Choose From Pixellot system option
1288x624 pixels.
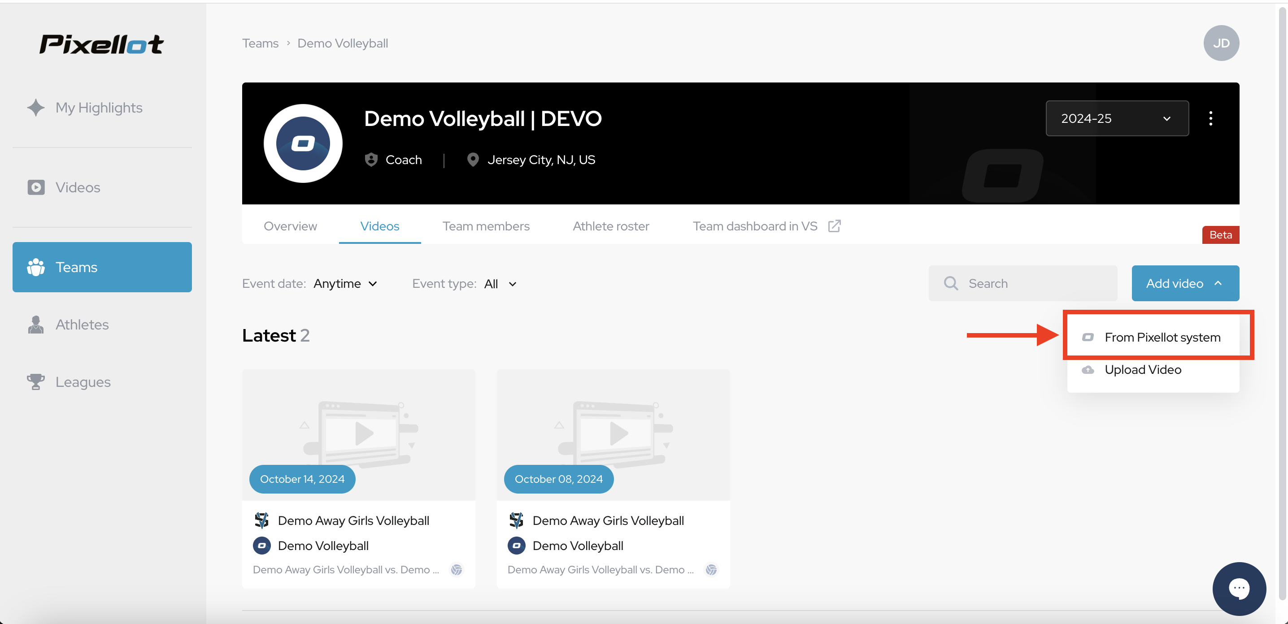(x=1153, y=337)
